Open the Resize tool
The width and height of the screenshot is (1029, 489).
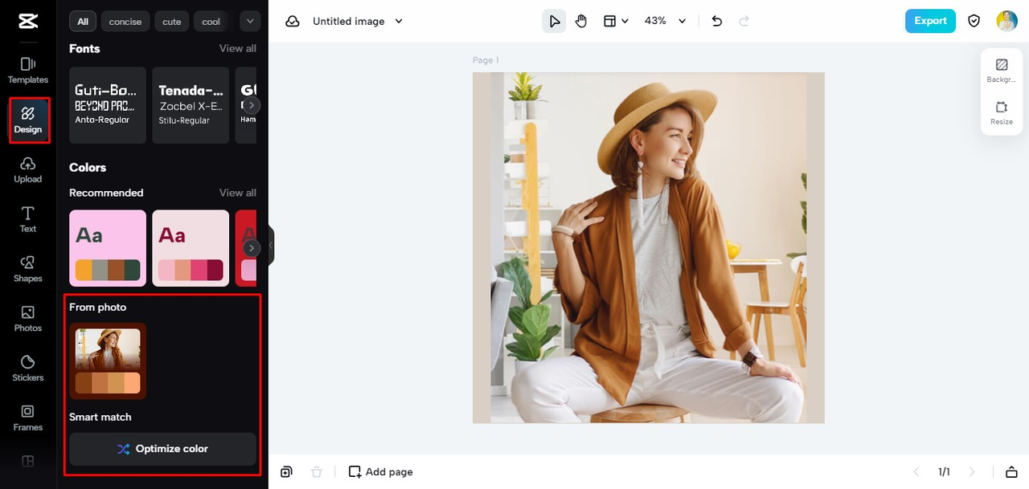(1002, 112)
